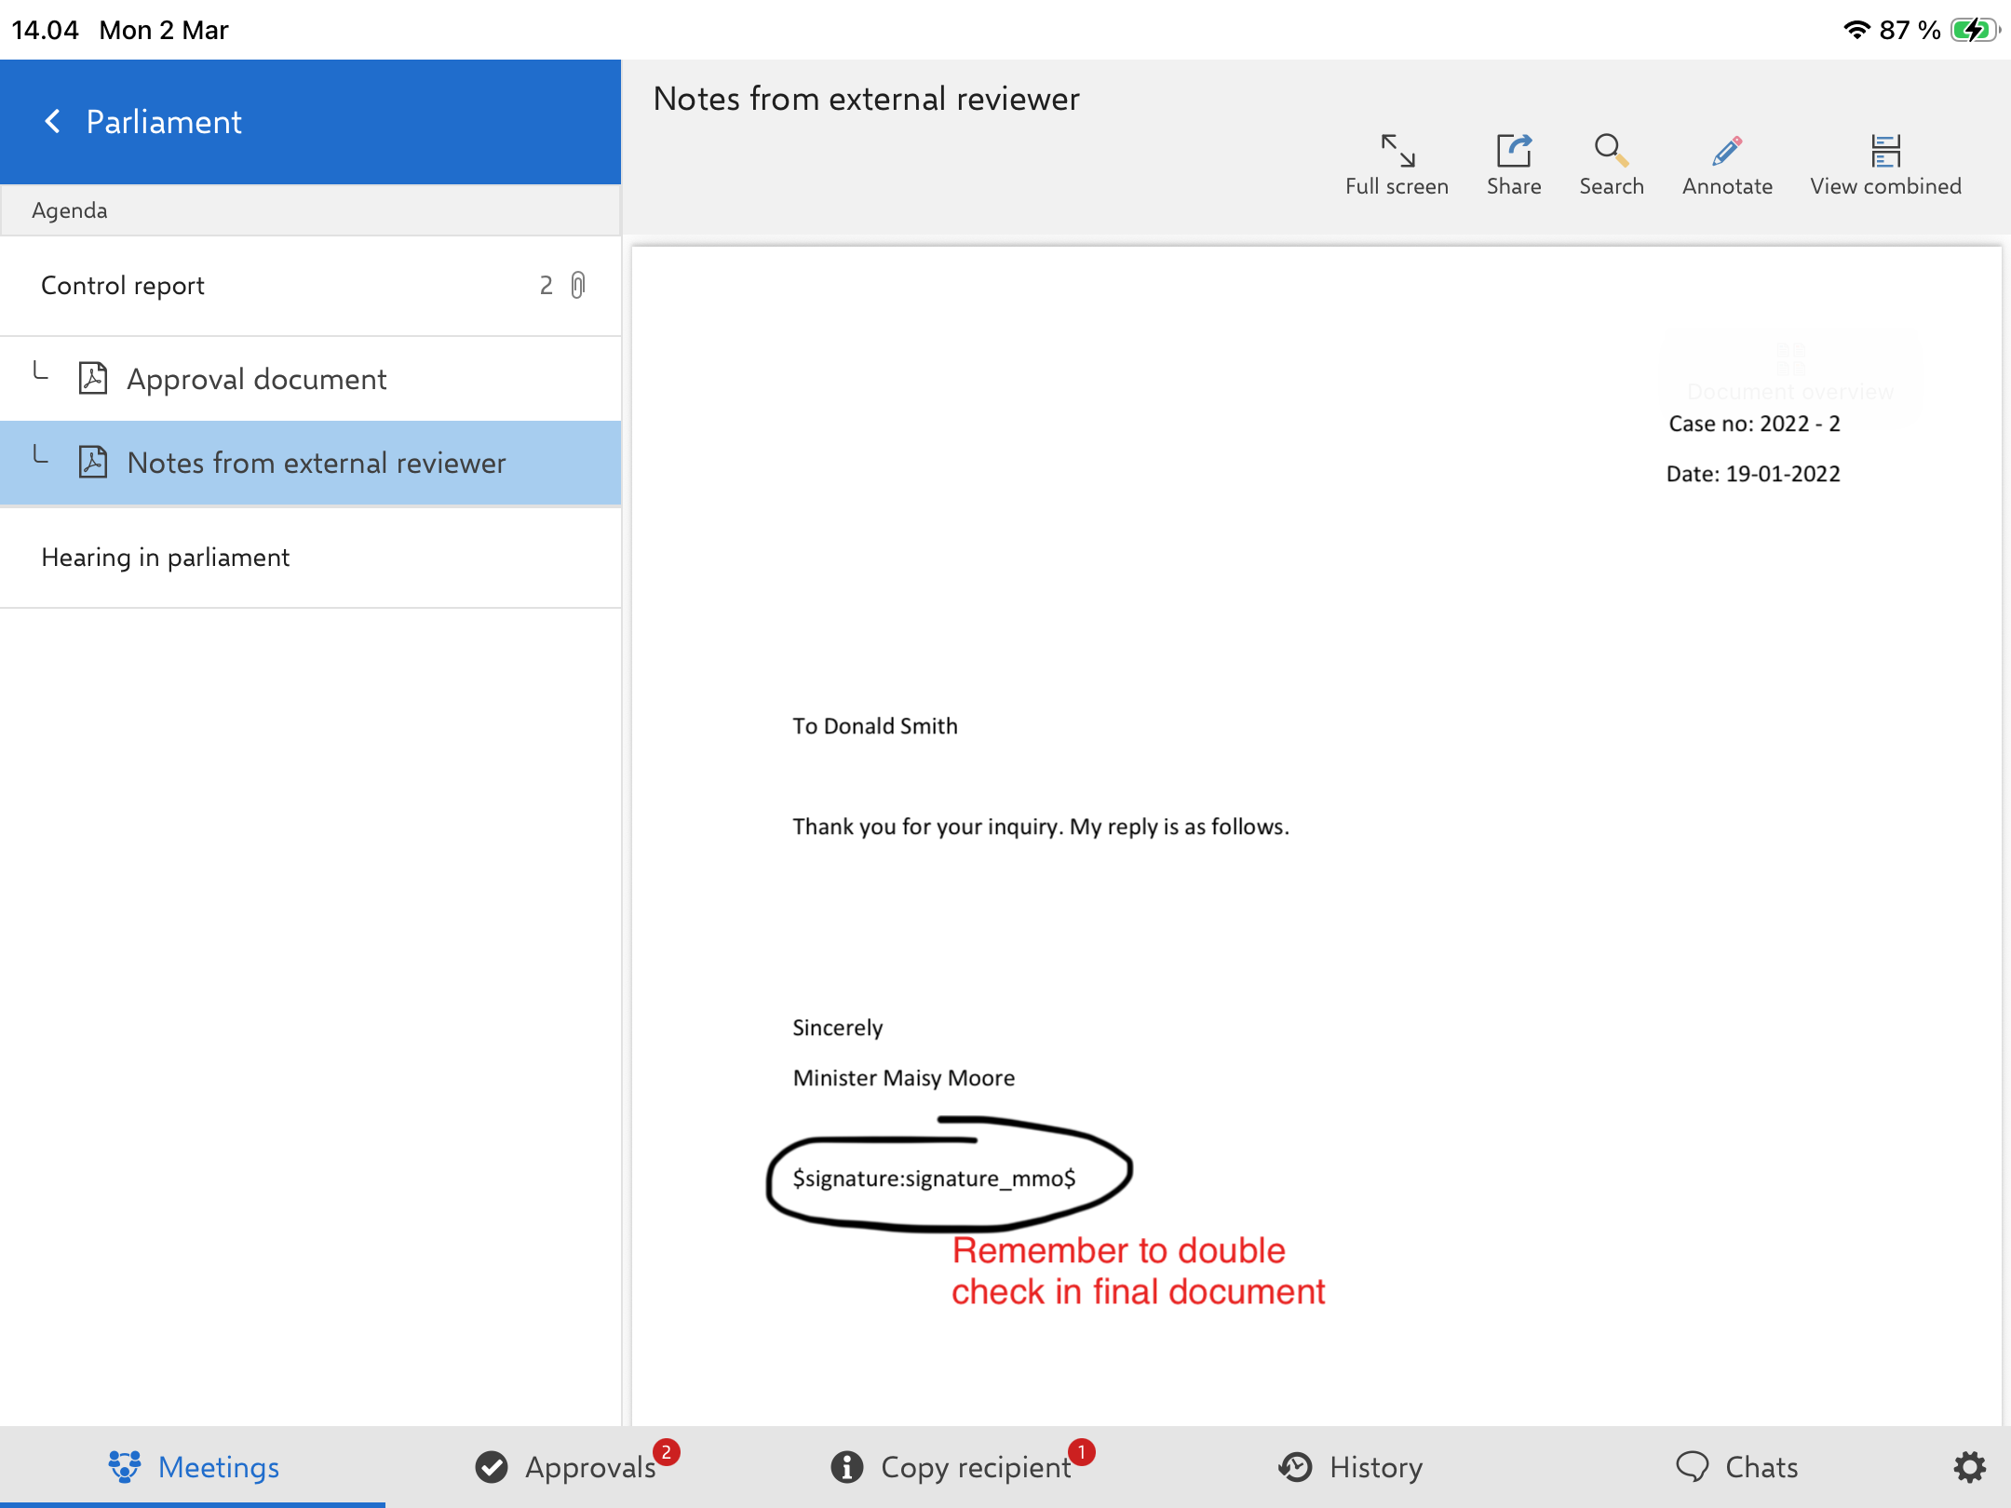2011x1508 pixels.
Task: Switch to the Meetings tab
Action: [x=193, y=1467]
